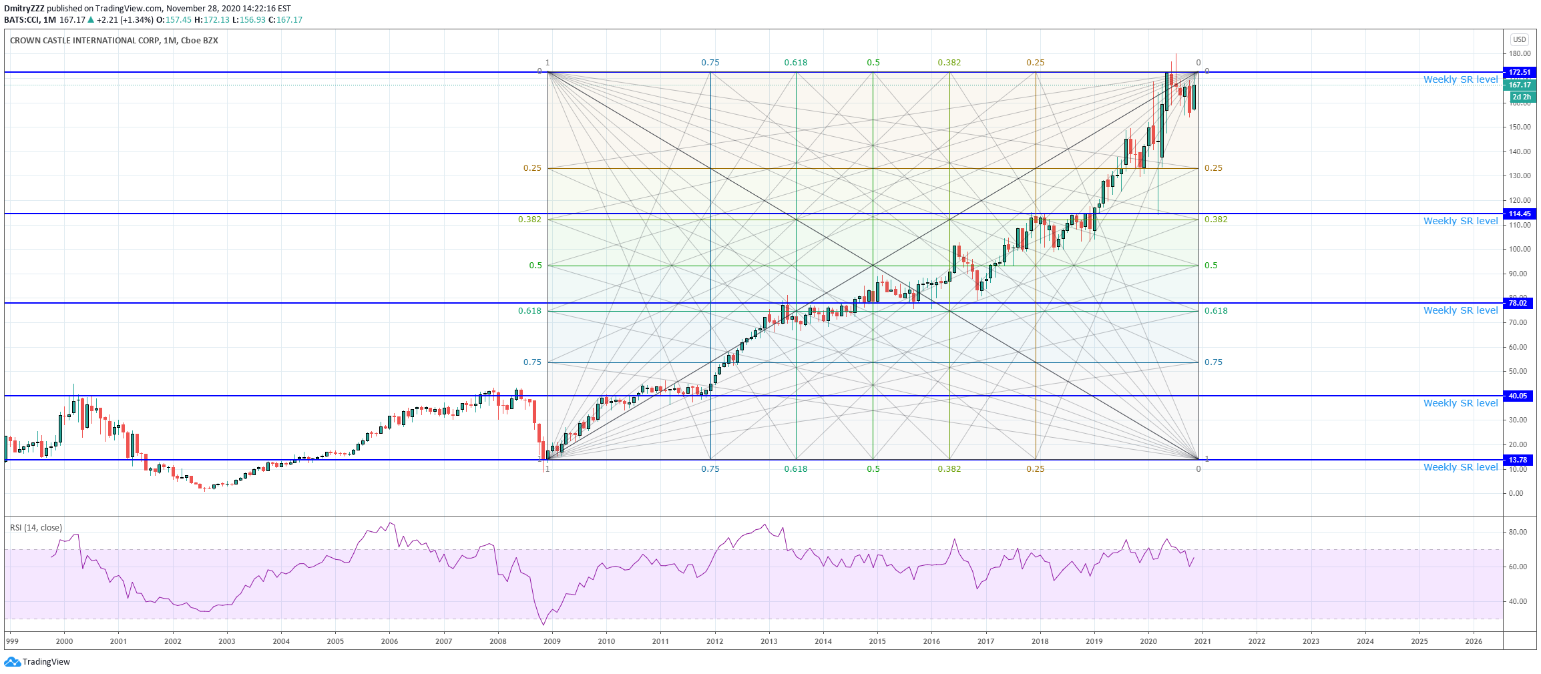Click the +2.21 (+1.34%) change value
This screenshot has height=674, width=1541.
[125, 19]
